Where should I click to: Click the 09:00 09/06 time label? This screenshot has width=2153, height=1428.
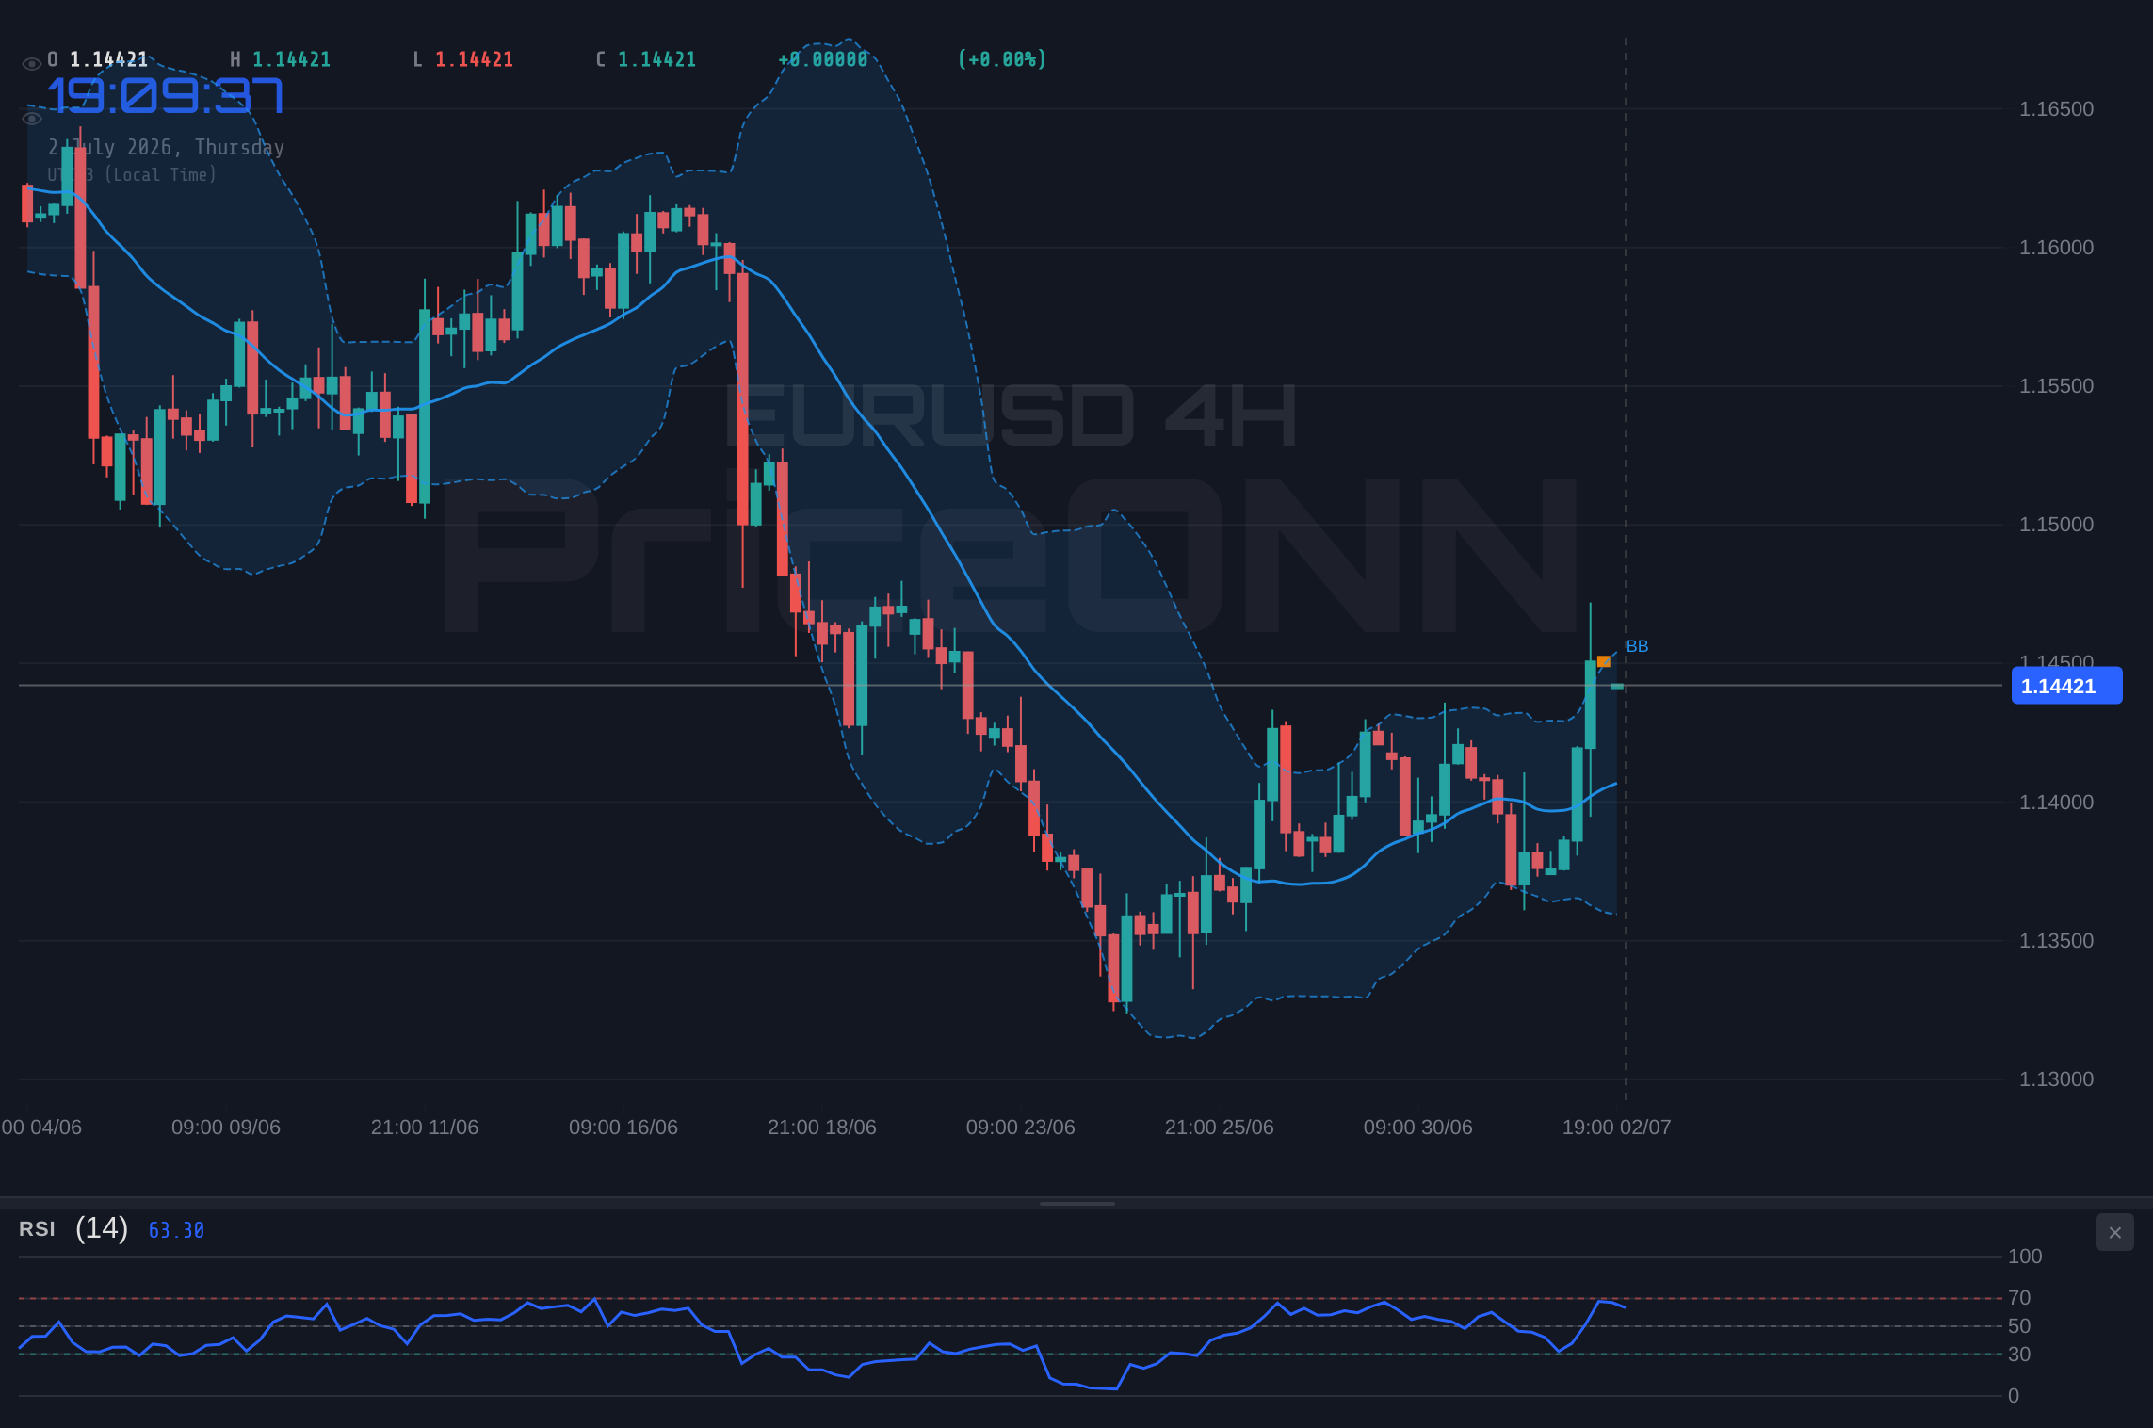pyautogui.click(x=226, y=1128)
